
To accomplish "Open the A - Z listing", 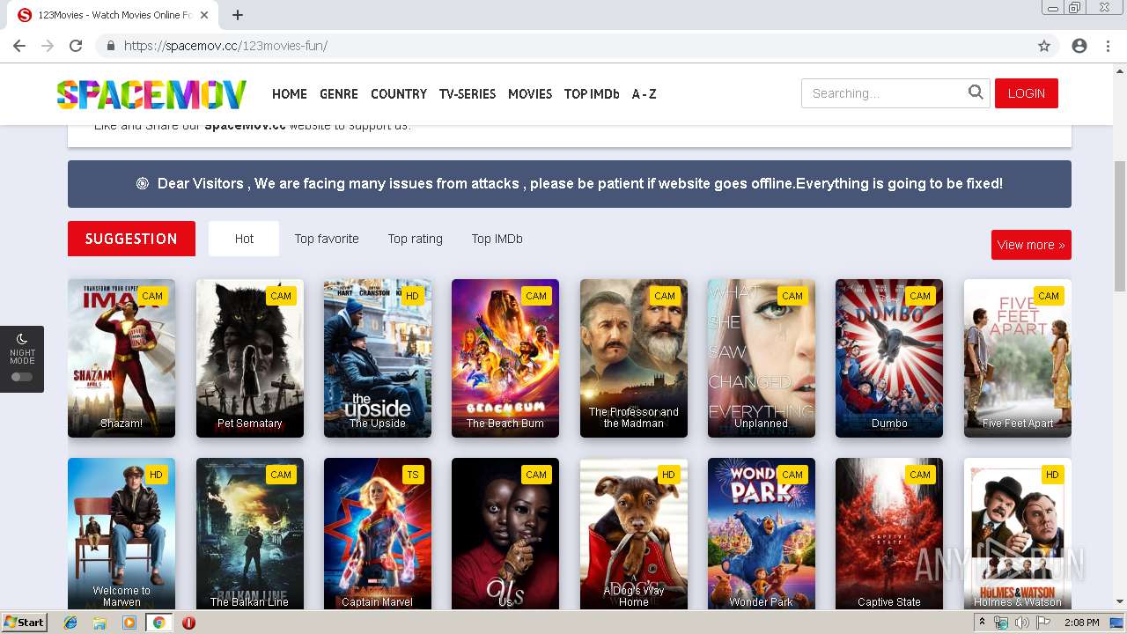I will pyautogui.click(x=644, y=94).
